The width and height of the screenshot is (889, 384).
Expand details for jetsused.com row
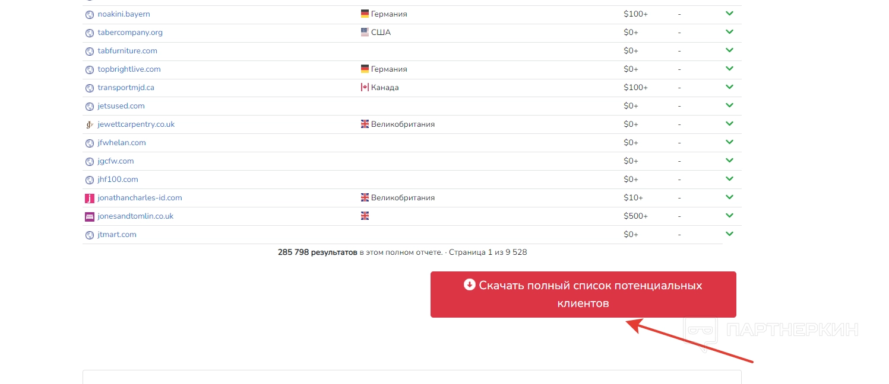729,105
